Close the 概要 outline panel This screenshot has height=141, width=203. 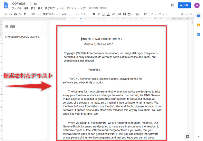click(x=42, y=26)
